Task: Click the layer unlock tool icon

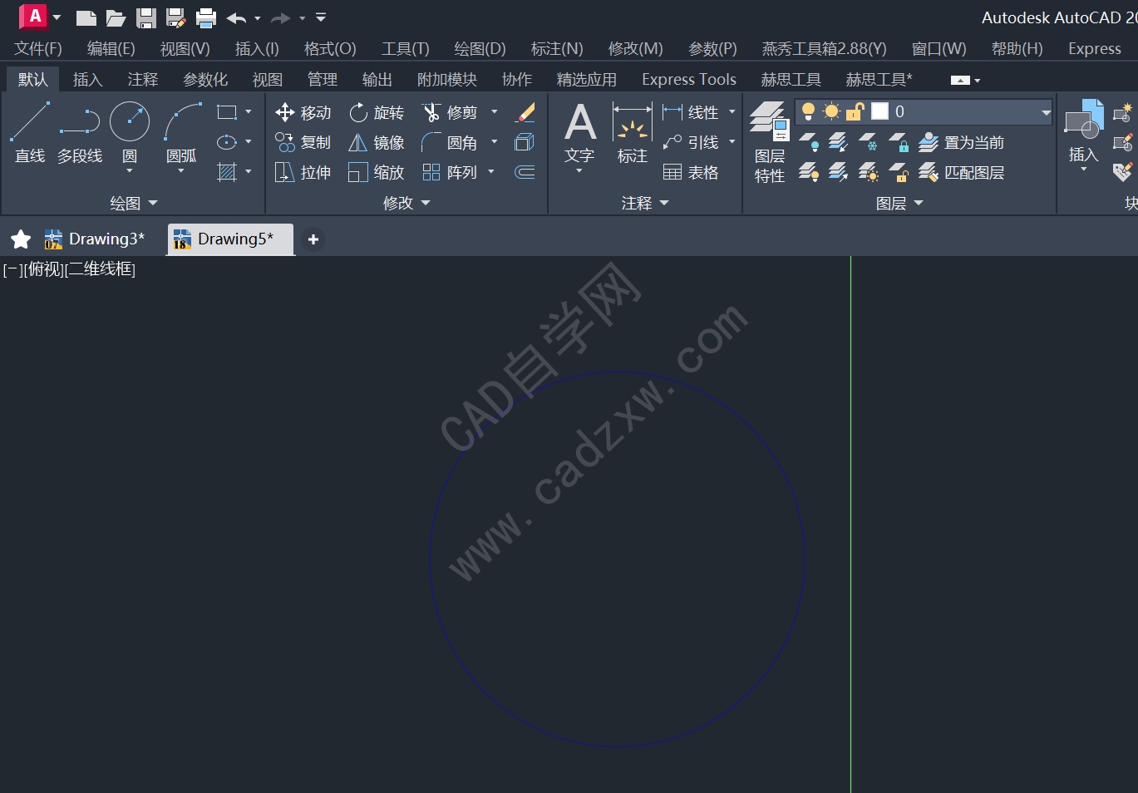Action: (899, 172)
